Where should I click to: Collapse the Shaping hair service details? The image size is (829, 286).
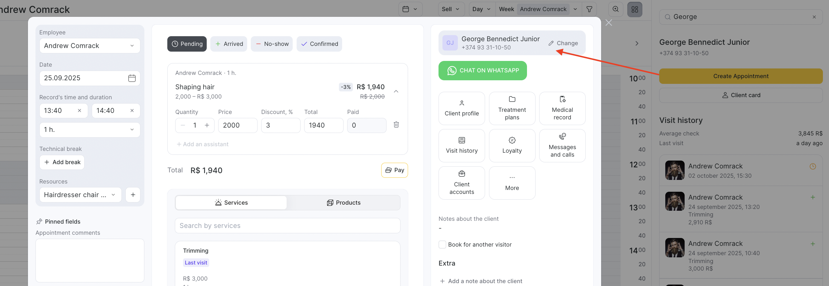pyautogui.click(x=396, y=91)
